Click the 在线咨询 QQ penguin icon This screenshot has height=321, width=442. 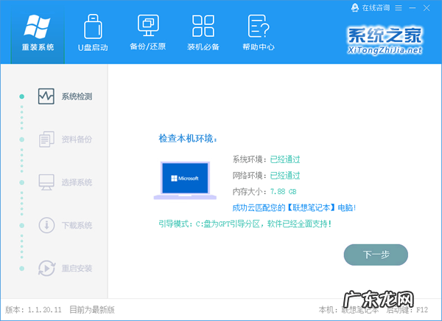tap(355, 7)
